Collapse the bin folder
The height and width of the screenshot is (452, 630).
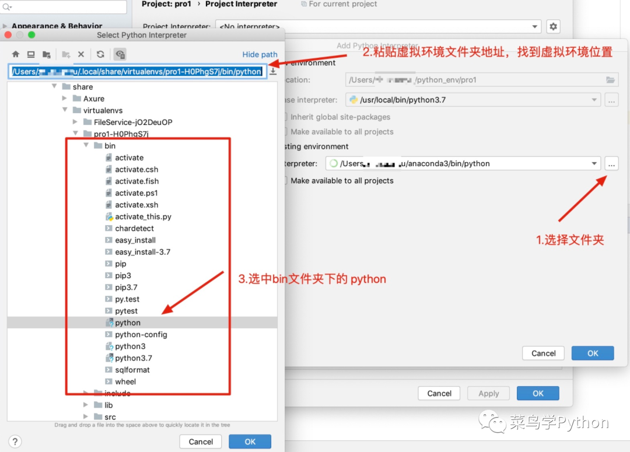pyautogui.click(x=86, y=145)
